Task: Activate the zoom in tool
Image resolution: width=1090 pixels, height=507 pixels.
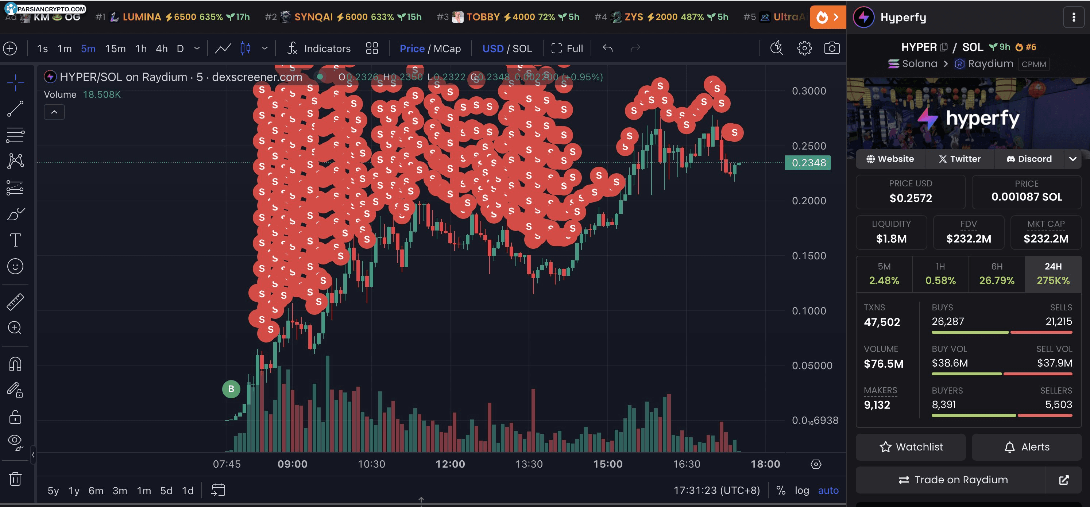Action: click(15, 328)
